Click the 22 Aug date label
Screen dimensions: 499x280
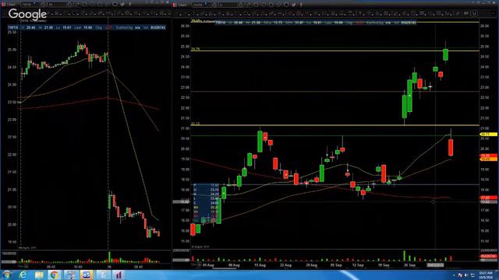pos(285,265)
